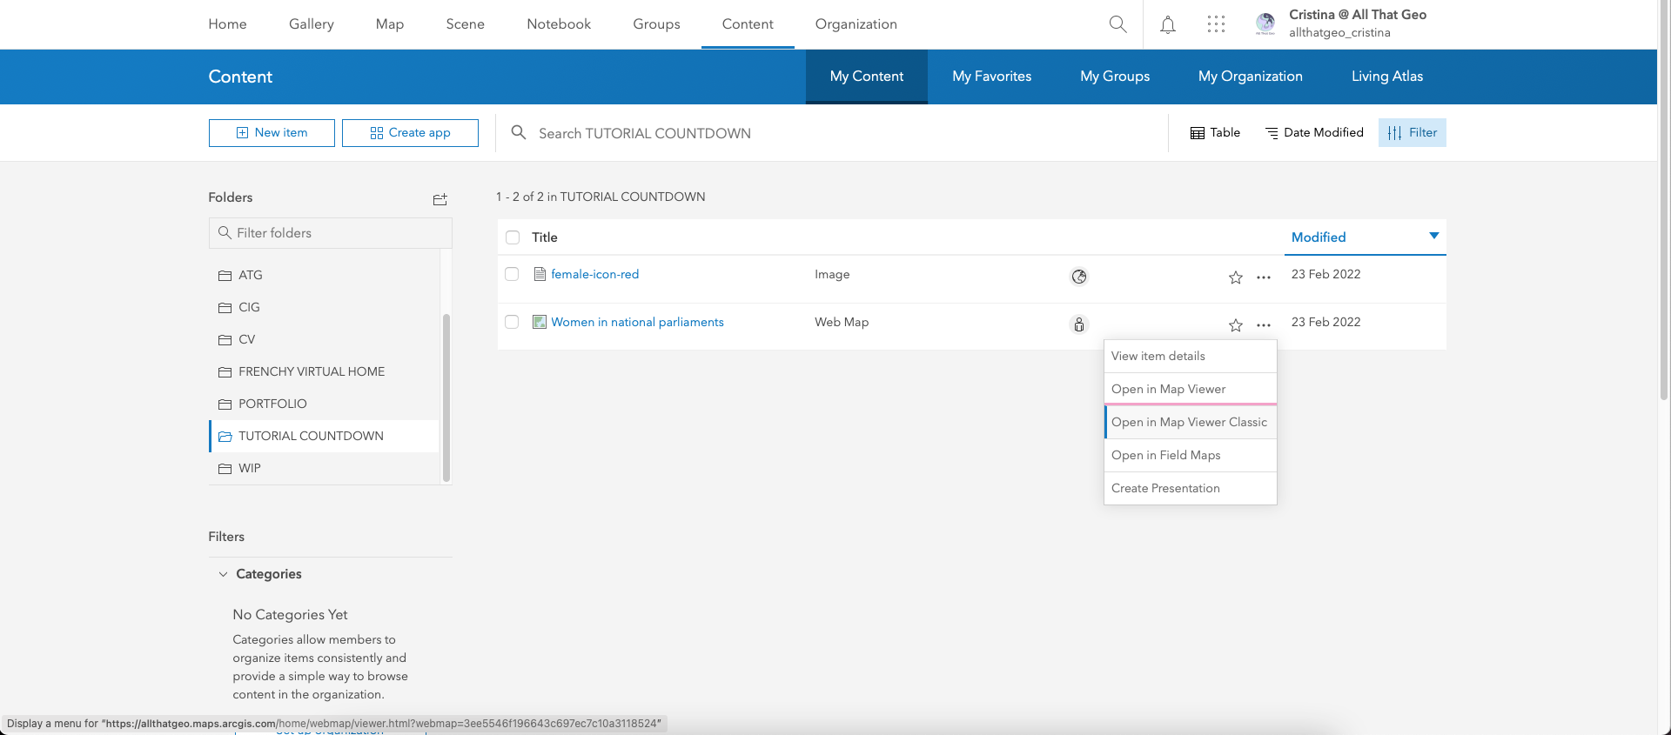Go to Scene in top navigation
Viewport: 1671px width, 735px height.
tap(465, 24)
